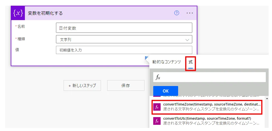Focus the 名前 field containing 日付変数
The height and width of the screenshot is (131, 272).
(124, 28)
